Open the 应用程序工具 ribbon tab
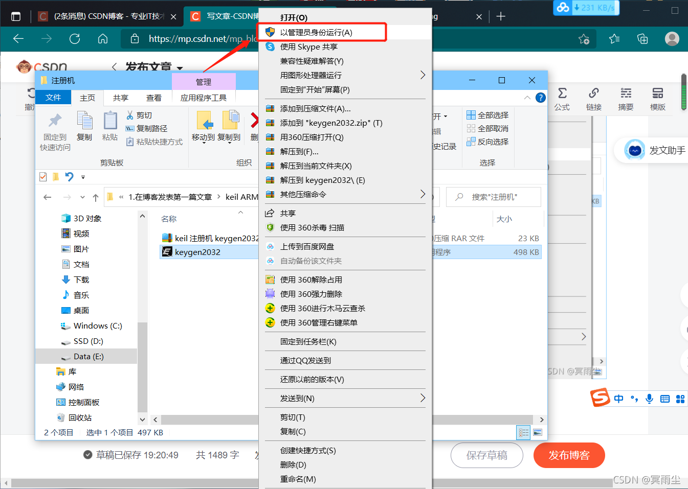This screenshot has width=688, height=489. click(x=204, y=98)
